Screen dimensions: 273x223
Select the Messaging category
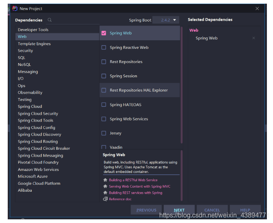click(x=57, y=72)
